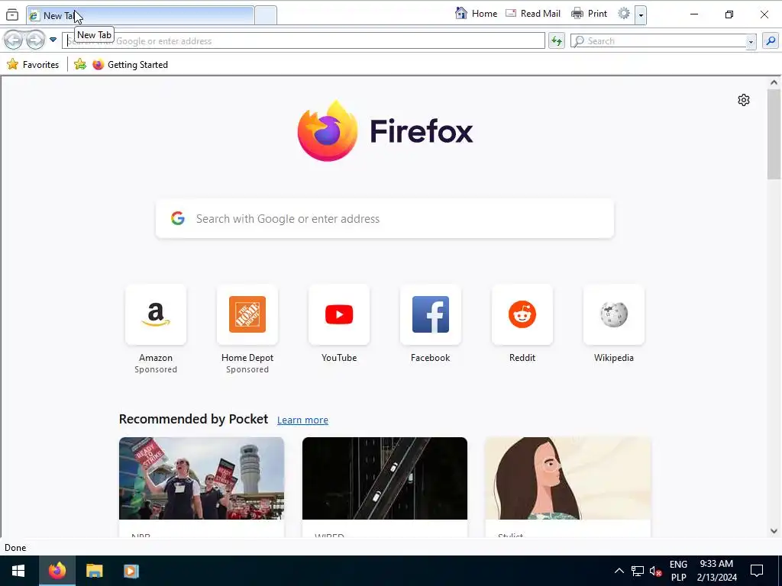This screenshot has height=586, width=782.
Task: Click the ENG PLP language indicator
Action: point(678,571)
